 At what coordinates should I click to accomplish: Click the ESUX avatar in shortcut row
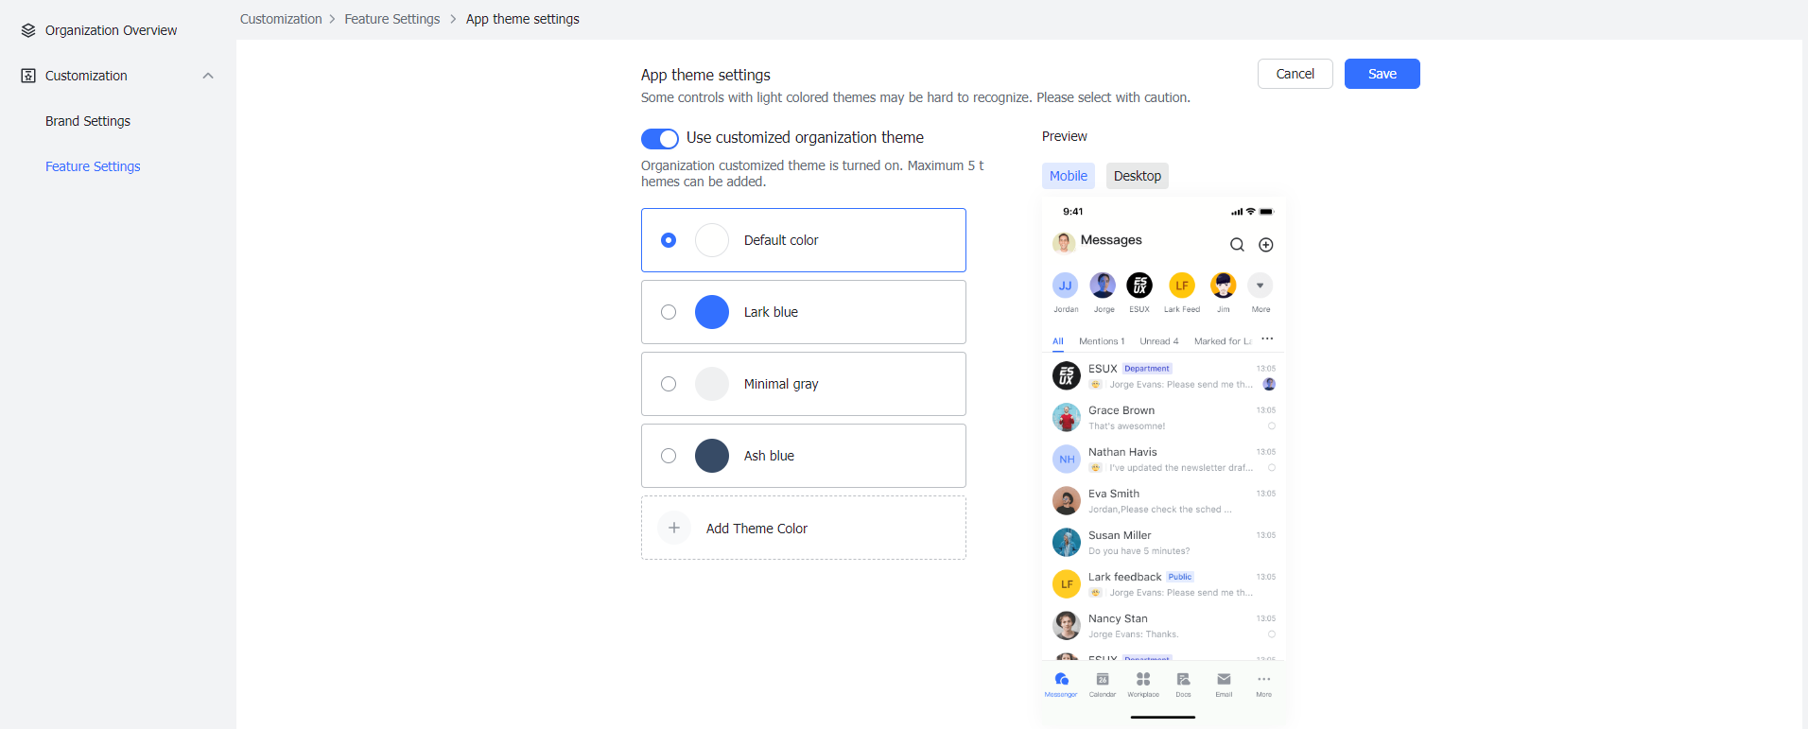(1139, 286)
